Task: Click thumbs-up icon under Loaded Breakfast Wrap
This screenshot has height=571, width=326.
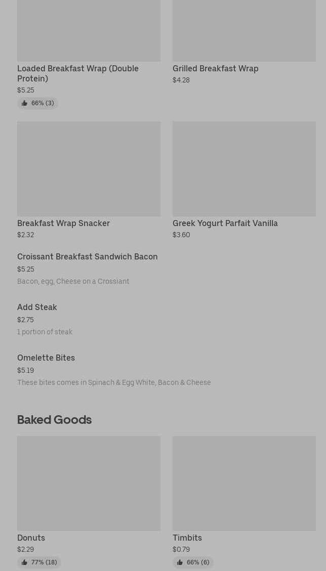Action: [24, 103]
